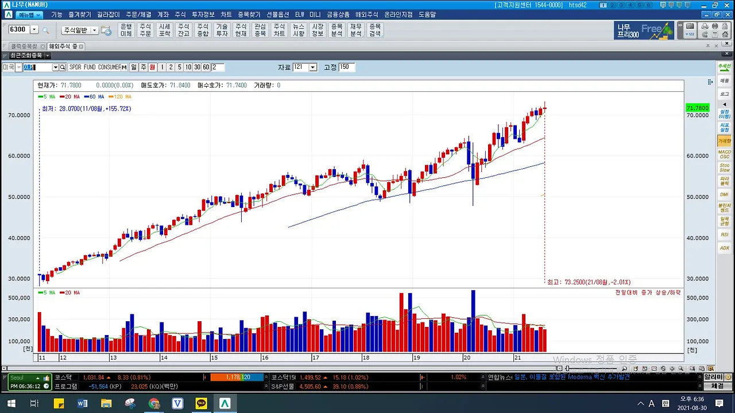Viewport: 735px width, 413px height.
Task: Switch to the 해외주식 종 tab
Action: point(65,46)
